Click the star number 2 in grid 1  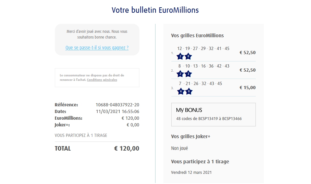coord(180,57)
